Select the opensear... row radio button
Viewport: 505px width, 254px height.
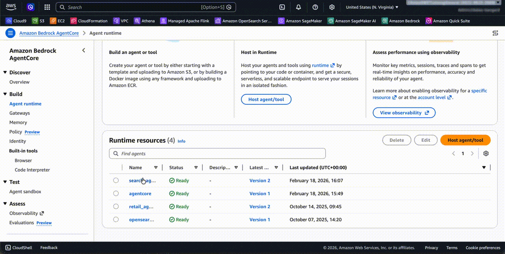click(x=116, y=219)
